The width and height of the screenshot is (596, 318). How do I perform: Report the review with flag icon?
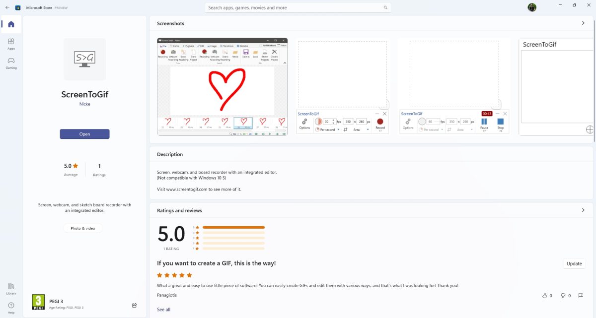tap(581, 296)
